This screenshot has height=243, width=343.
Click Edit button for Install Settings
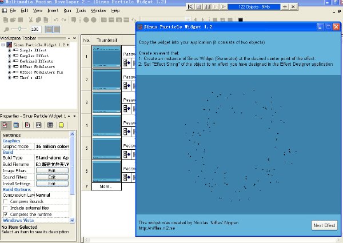(52, 184)
